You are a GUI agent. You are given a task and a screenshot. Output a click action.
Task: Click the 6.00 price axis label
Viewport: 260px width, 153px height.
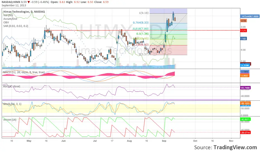click(x=244, y=50)
